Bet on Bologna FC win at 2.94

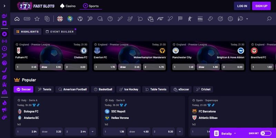tap(27, 131)
